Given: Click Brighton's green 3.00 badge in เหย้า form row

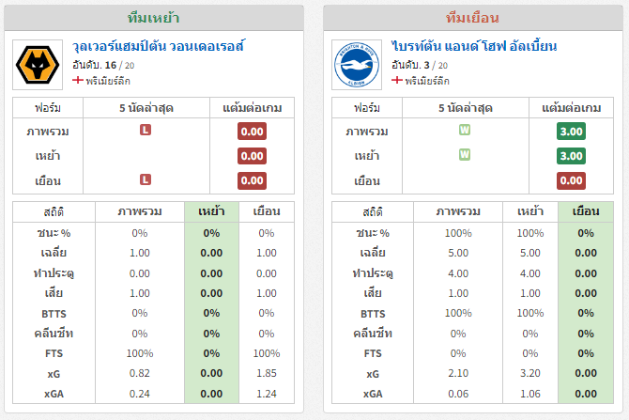Looking at the screenshot, I should (x=571, y=156).
